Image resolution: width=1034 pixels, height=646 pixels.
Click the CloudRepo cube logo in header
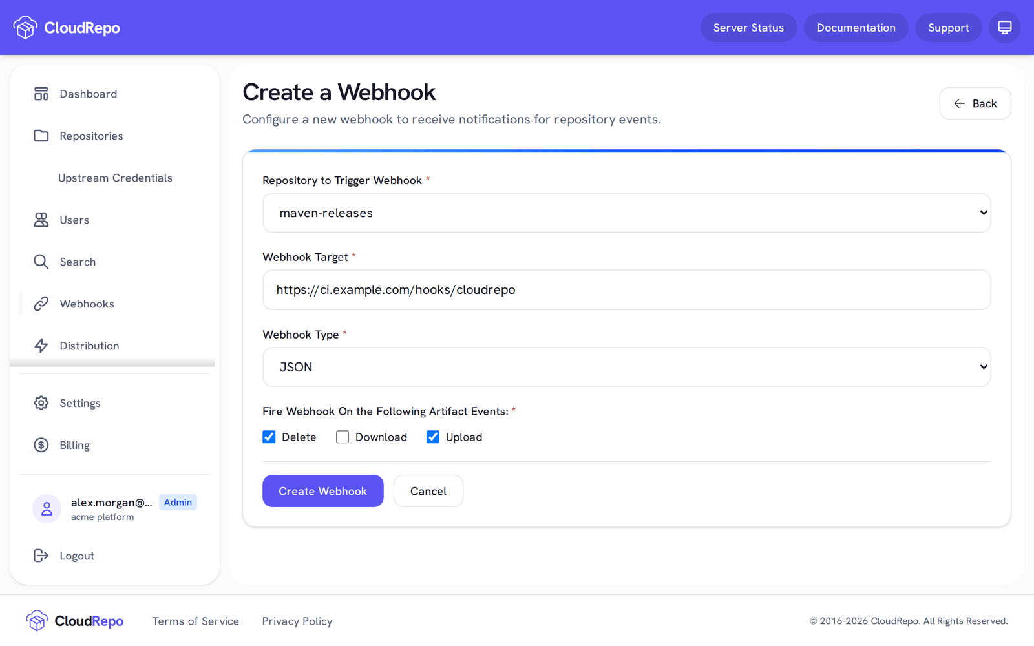click(25, 28)
